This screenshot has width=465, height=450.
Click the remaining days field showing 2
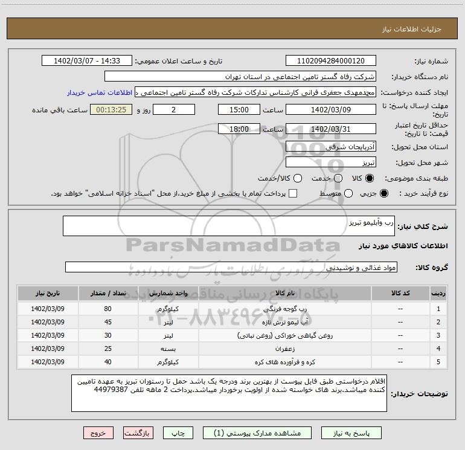point(174,109)
